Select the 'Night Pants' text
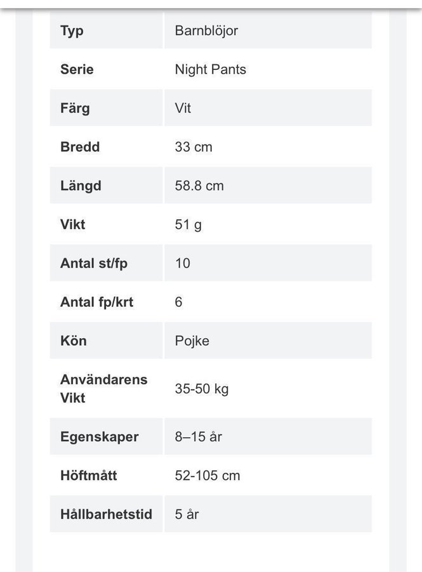This screenshot has height=572, width=422. [x=210, y=69]
